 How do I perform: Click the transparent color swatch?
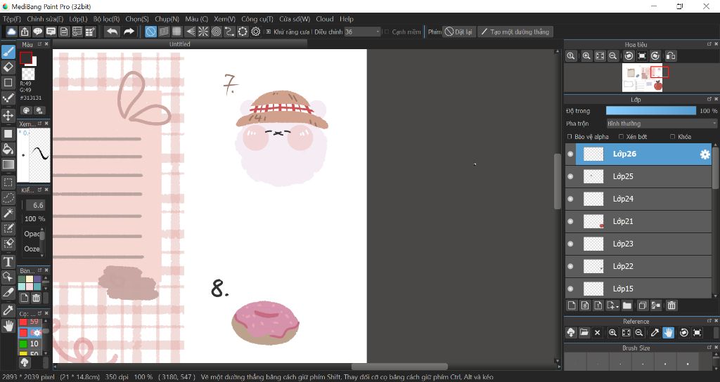point(28,74)
